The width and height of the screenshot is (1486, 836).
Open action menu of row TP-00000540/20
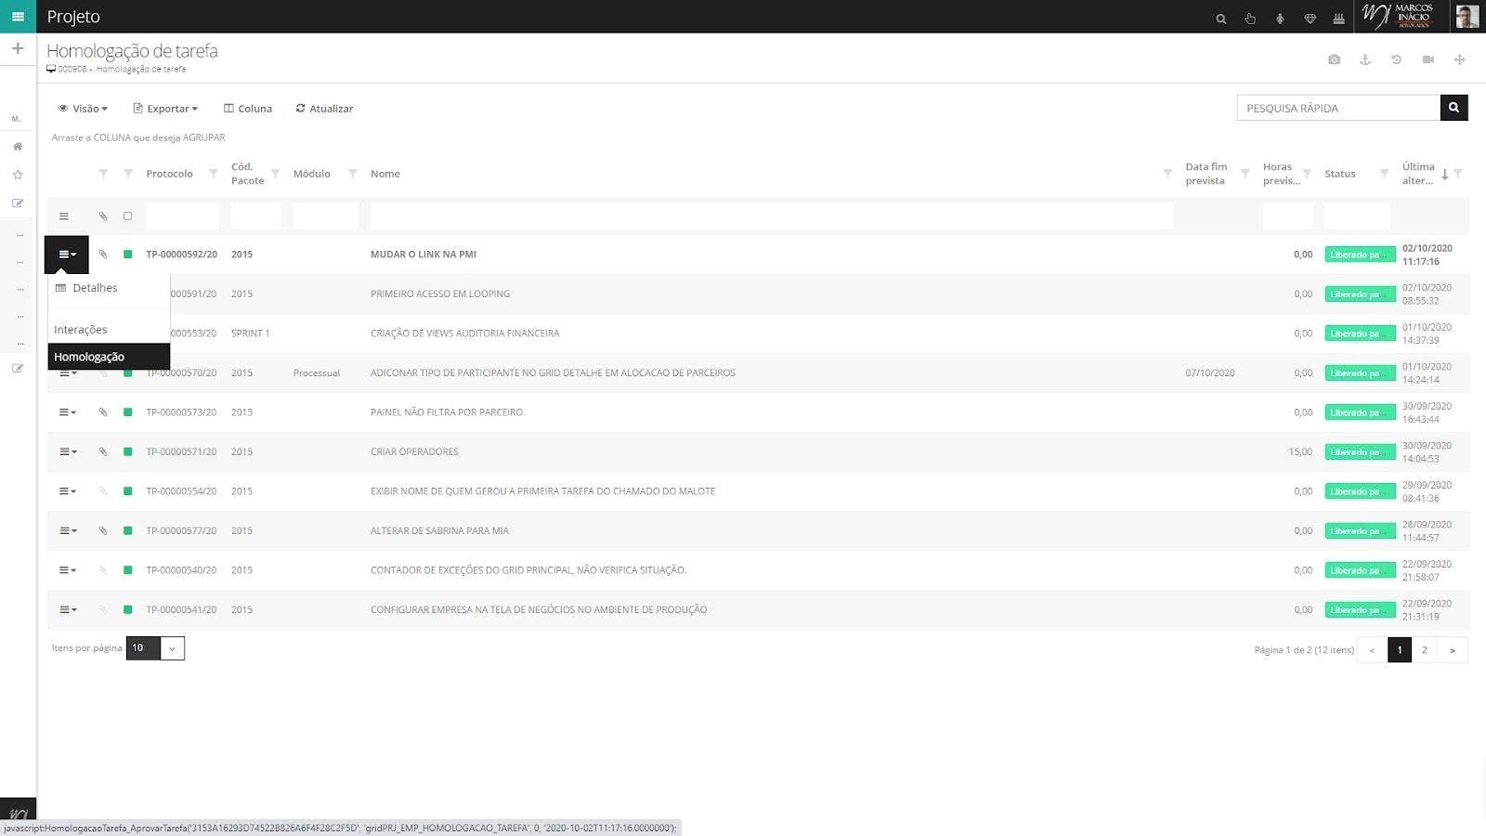coord(67,570)
